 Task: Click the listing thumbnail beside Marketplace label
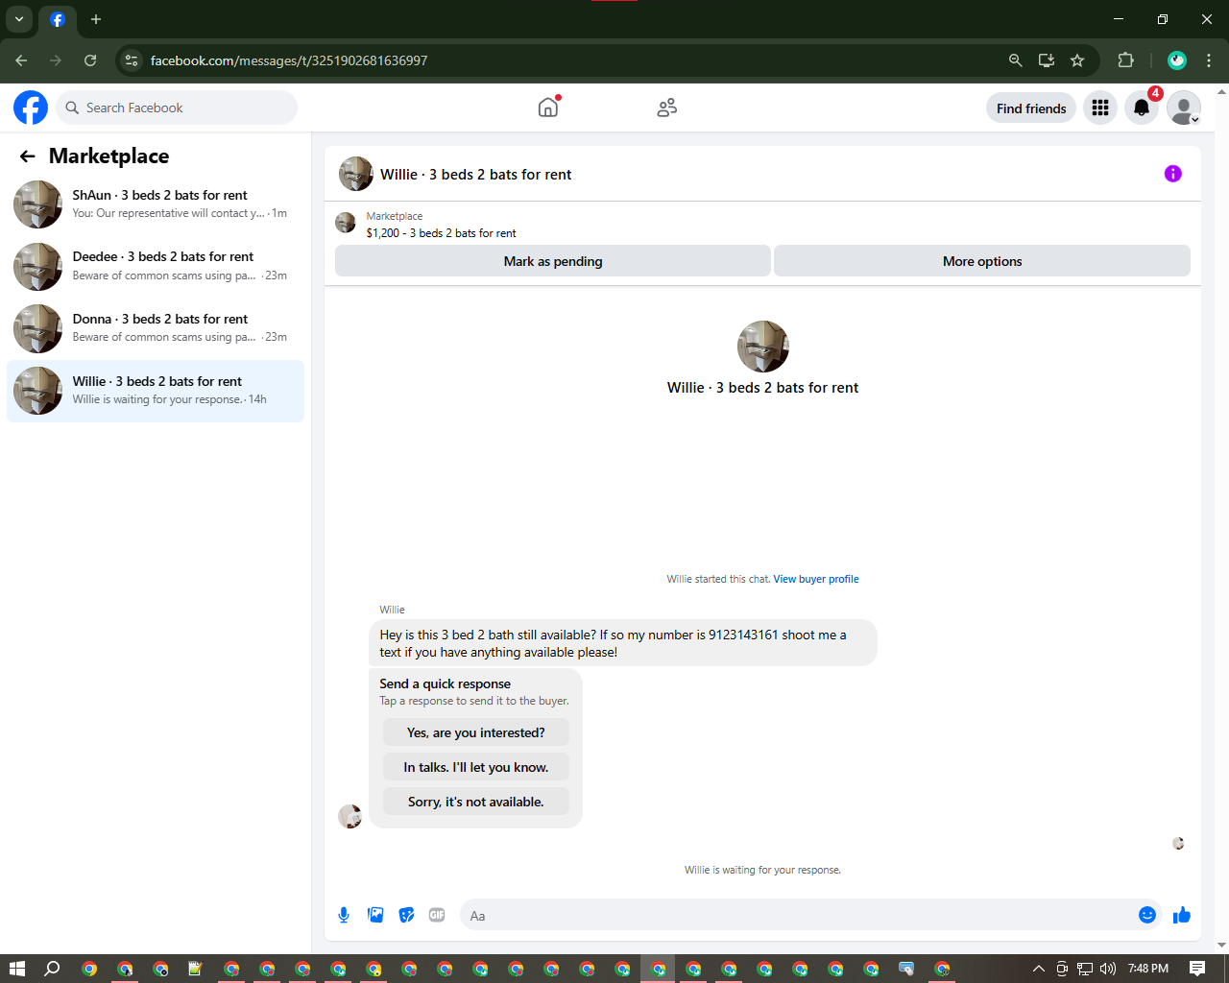click(x=346, y=224)
